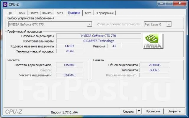
Task: Click the empty Ширина шины памяти field
Action: coord(154,75)
